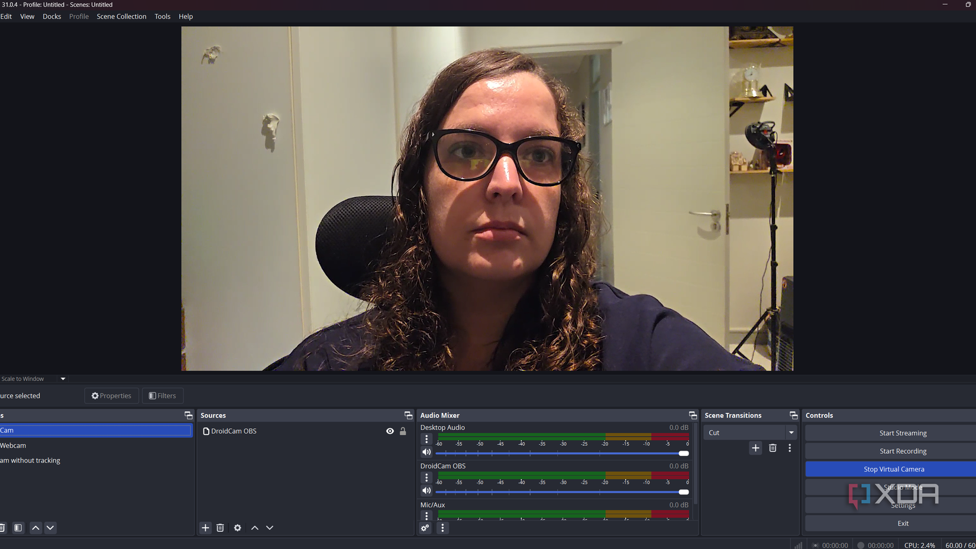Screen dimensions: 976x549
Task: Stop the Virtual Camera
Action: click(x=894, y=469)
